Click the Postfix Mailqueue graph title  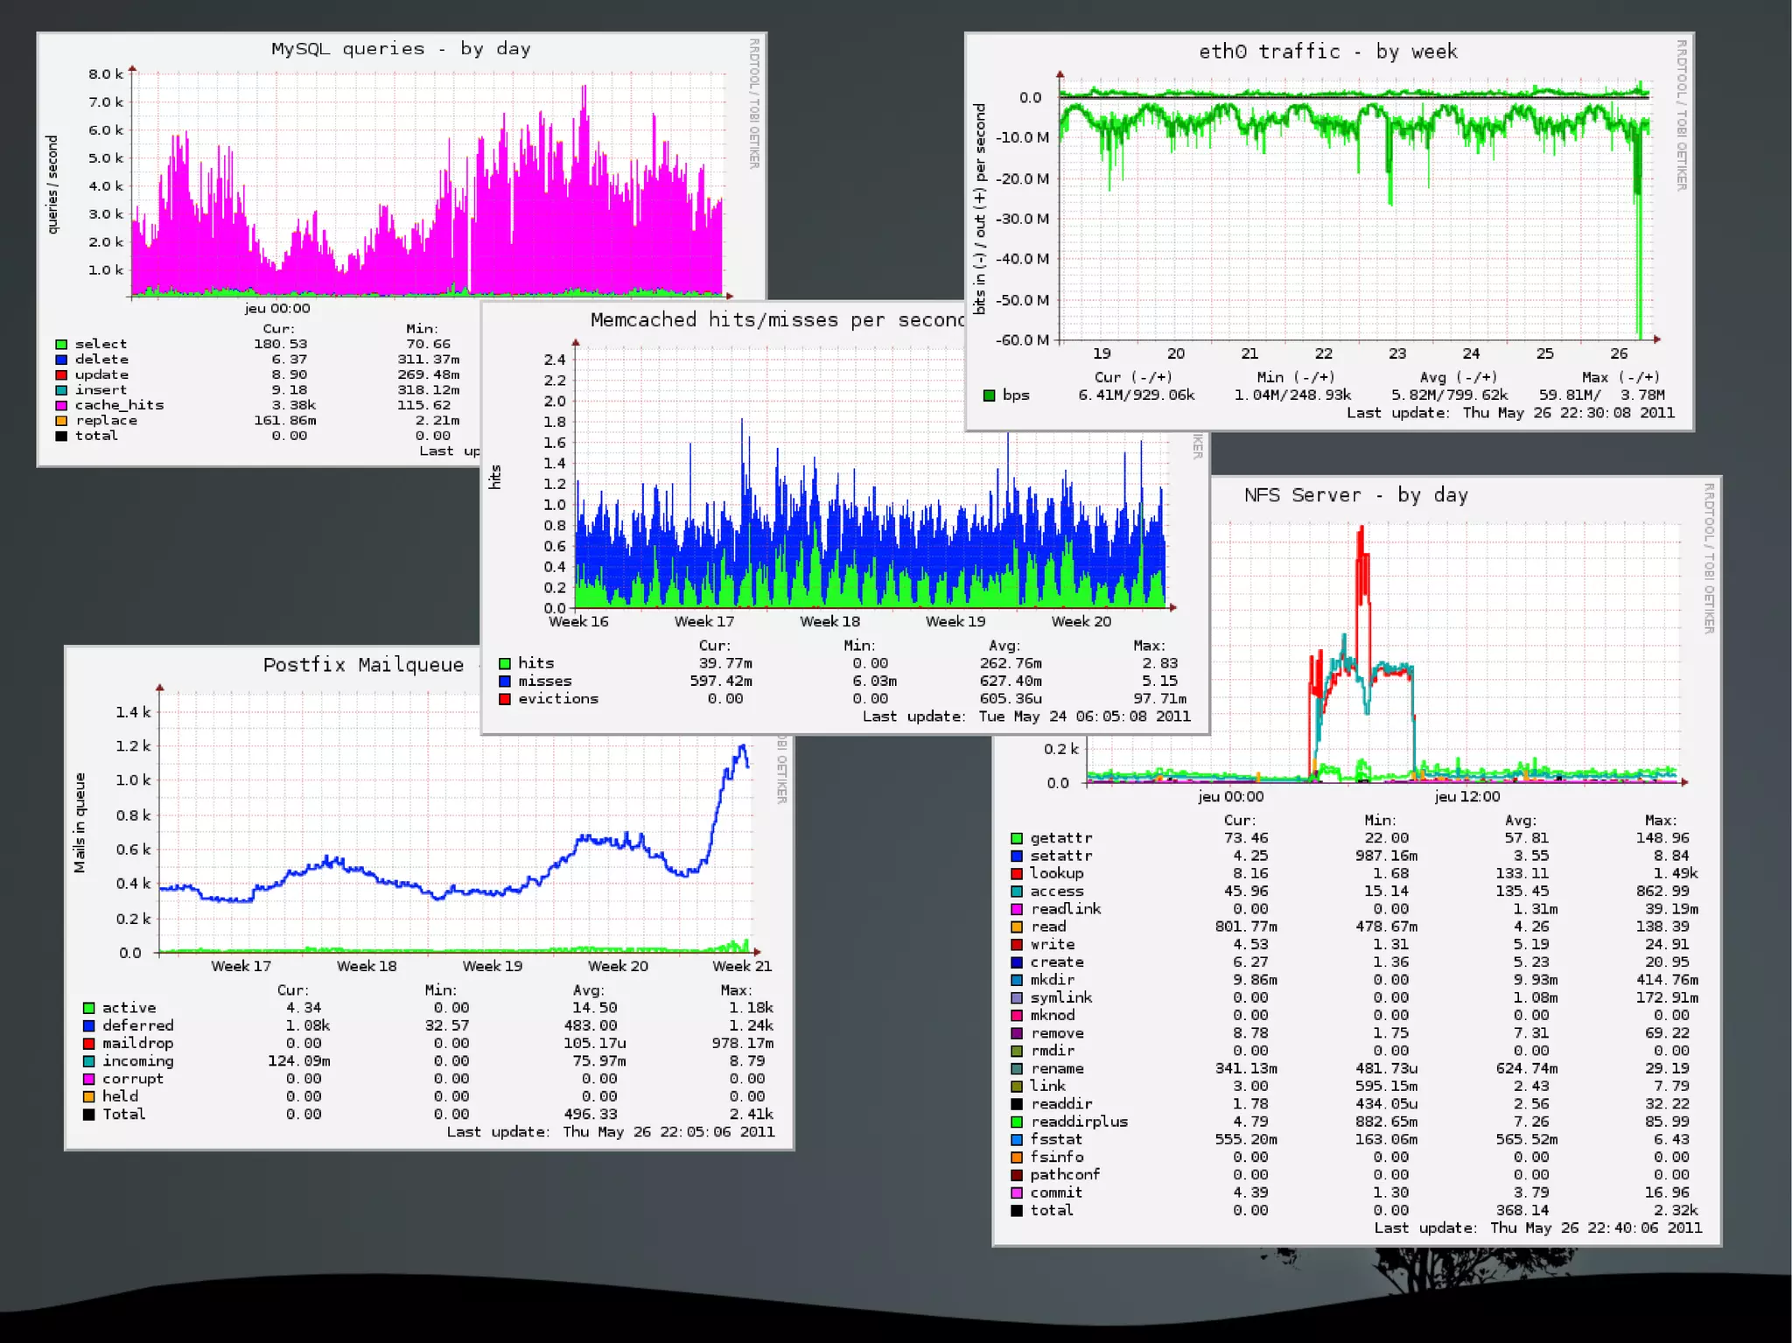coord(363,665)
